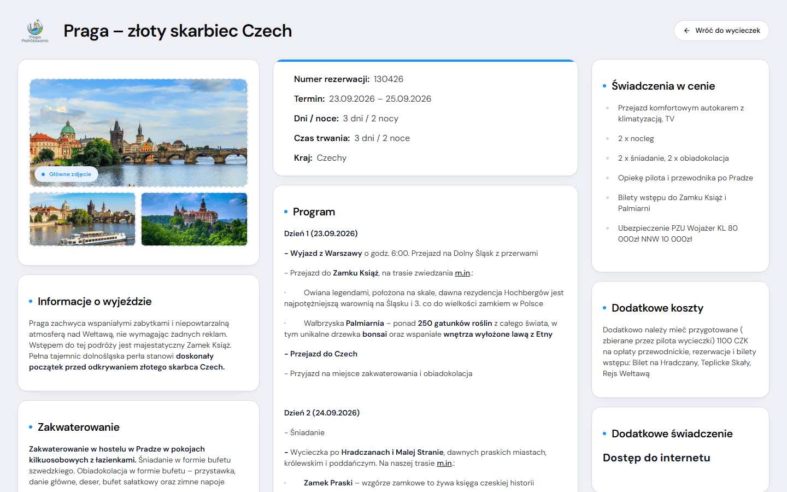
Task: Open the Zamek Książ castle thumbnail
Action: pos(194,219)
